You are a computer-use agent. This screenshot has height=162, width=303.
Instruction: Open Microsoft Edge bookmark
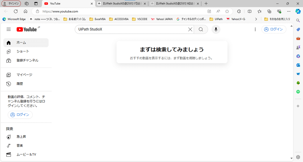pyautogui.click(x=14, y=19)
